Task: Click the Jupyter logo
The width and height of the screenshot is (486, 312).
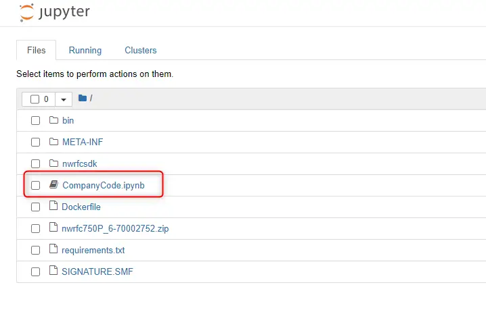Action: [x=54, y=12]
